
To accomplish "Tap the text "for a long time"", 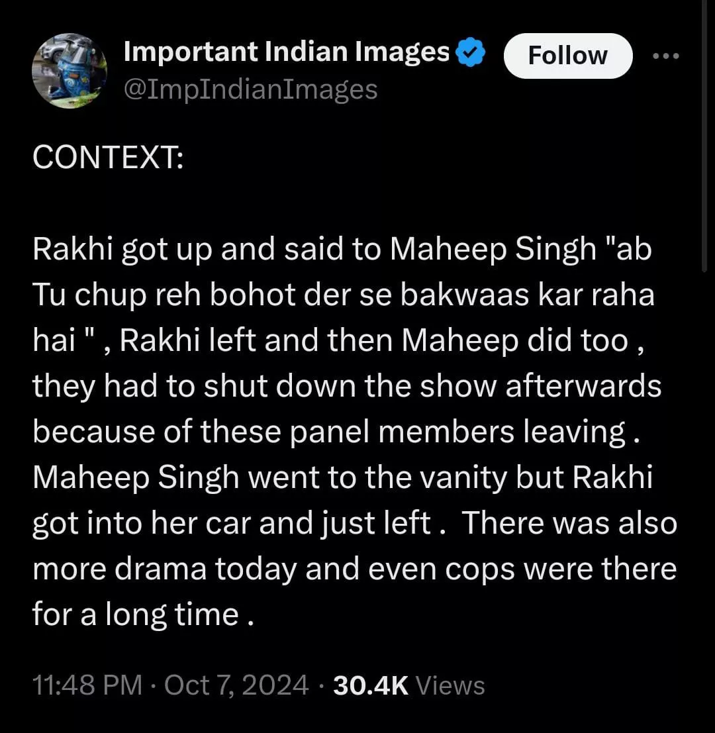I will pyautogui.click(x=136, y=614).
